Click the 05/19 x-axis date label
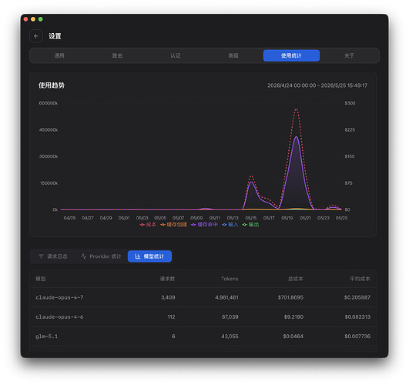 287,218
